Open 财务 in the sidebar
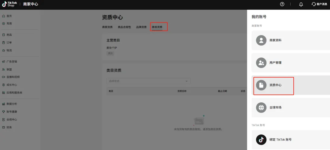Image resolution: width=330 pixels, height=150 pixels. coord(9,127)
